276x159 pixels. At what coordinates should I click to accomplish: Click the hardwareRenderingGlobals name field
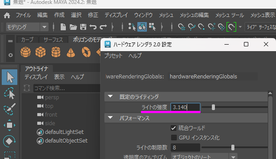(x=213, y=77)
